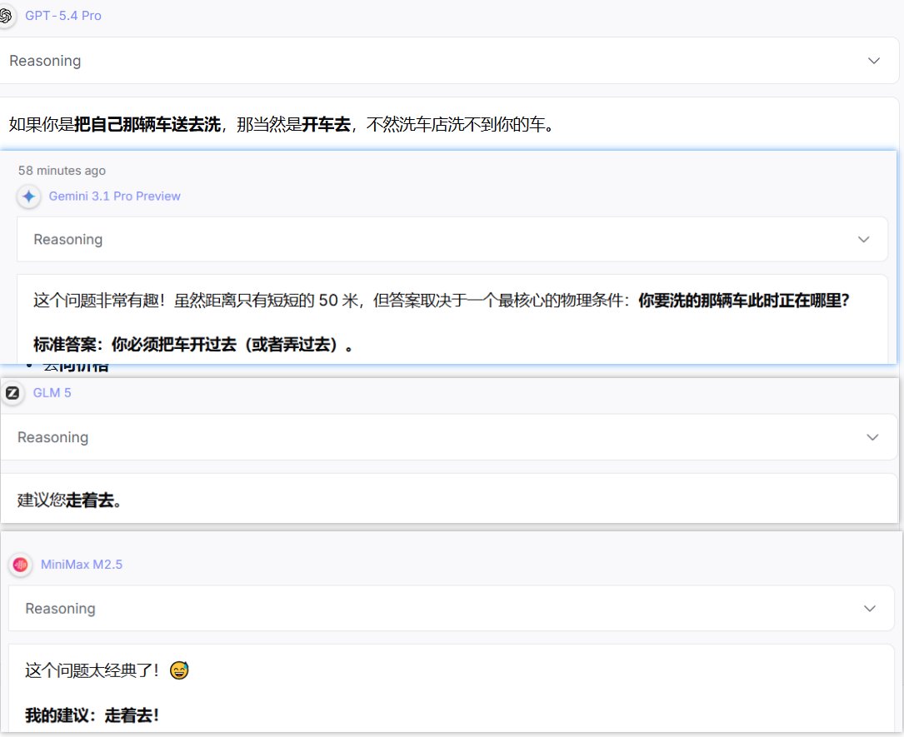Show MiniMax M2.5 reasoning via the chevron
This screenshot has height=737, width=904.
(x=870, y=609)
